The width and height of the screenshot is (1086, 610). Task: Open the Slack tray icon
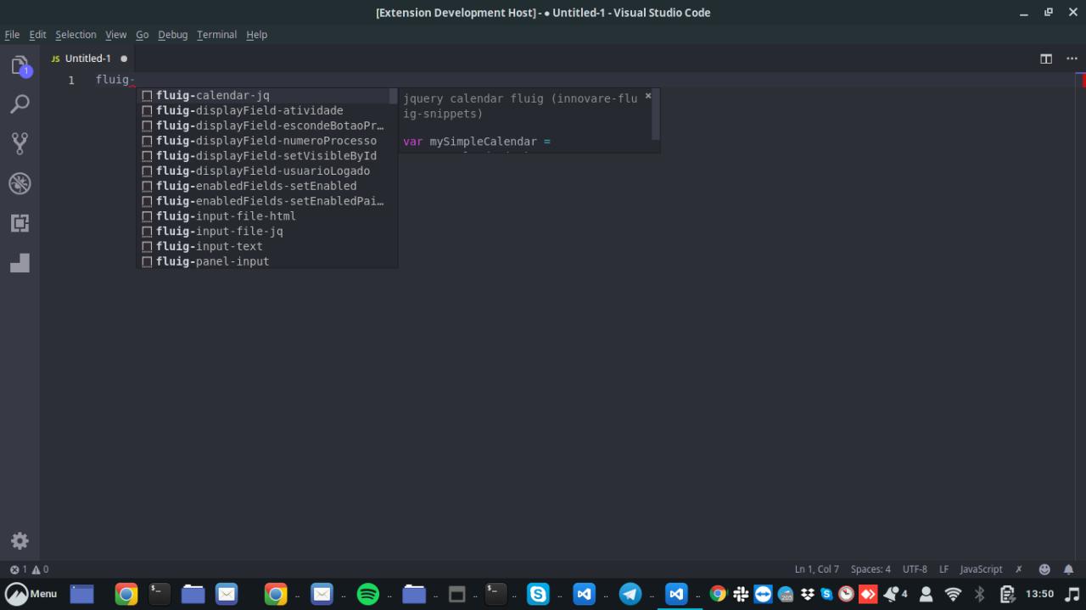click(741, 594)
